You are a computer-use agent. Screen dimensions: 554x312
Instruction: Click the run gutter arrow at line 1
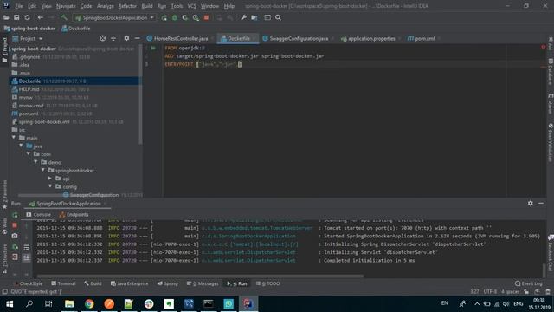pos(153,48)
